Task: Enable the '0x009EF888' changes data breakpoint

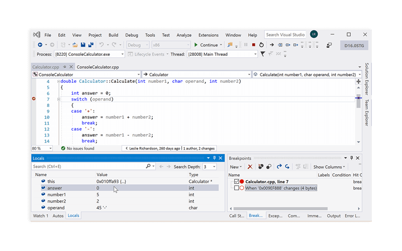Action: coord(237,188)
